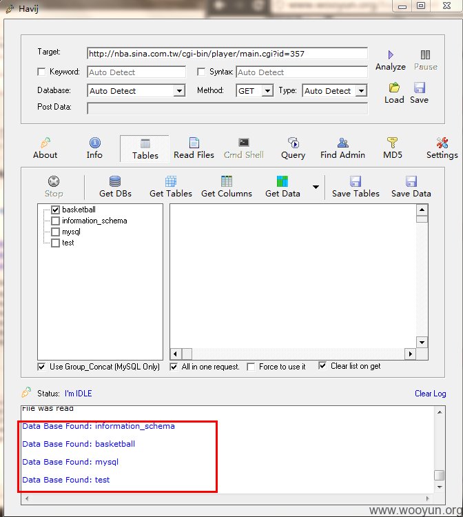
Task: Click the log panel scroll down arrow
Action: click(x=440, y=487)
